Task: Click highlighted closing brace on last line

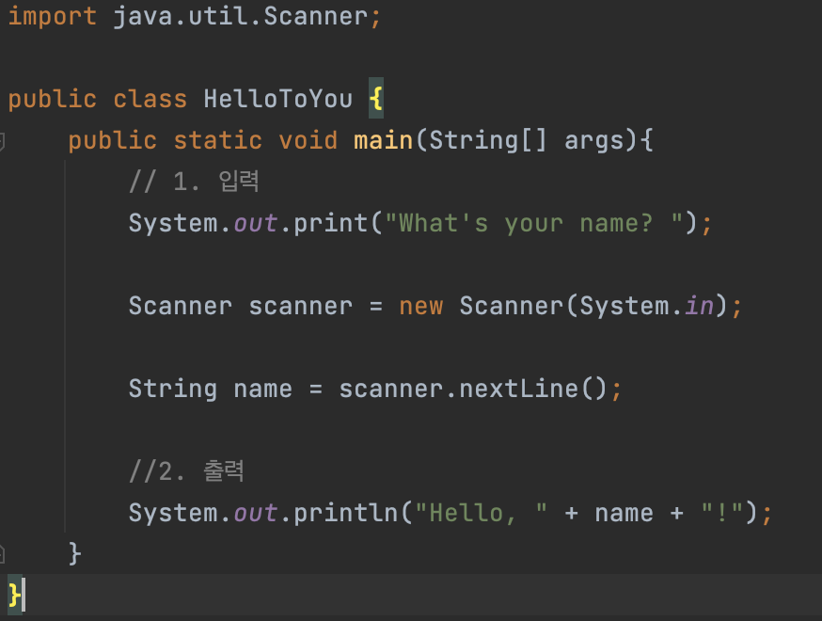Action: tap(14, 595)
